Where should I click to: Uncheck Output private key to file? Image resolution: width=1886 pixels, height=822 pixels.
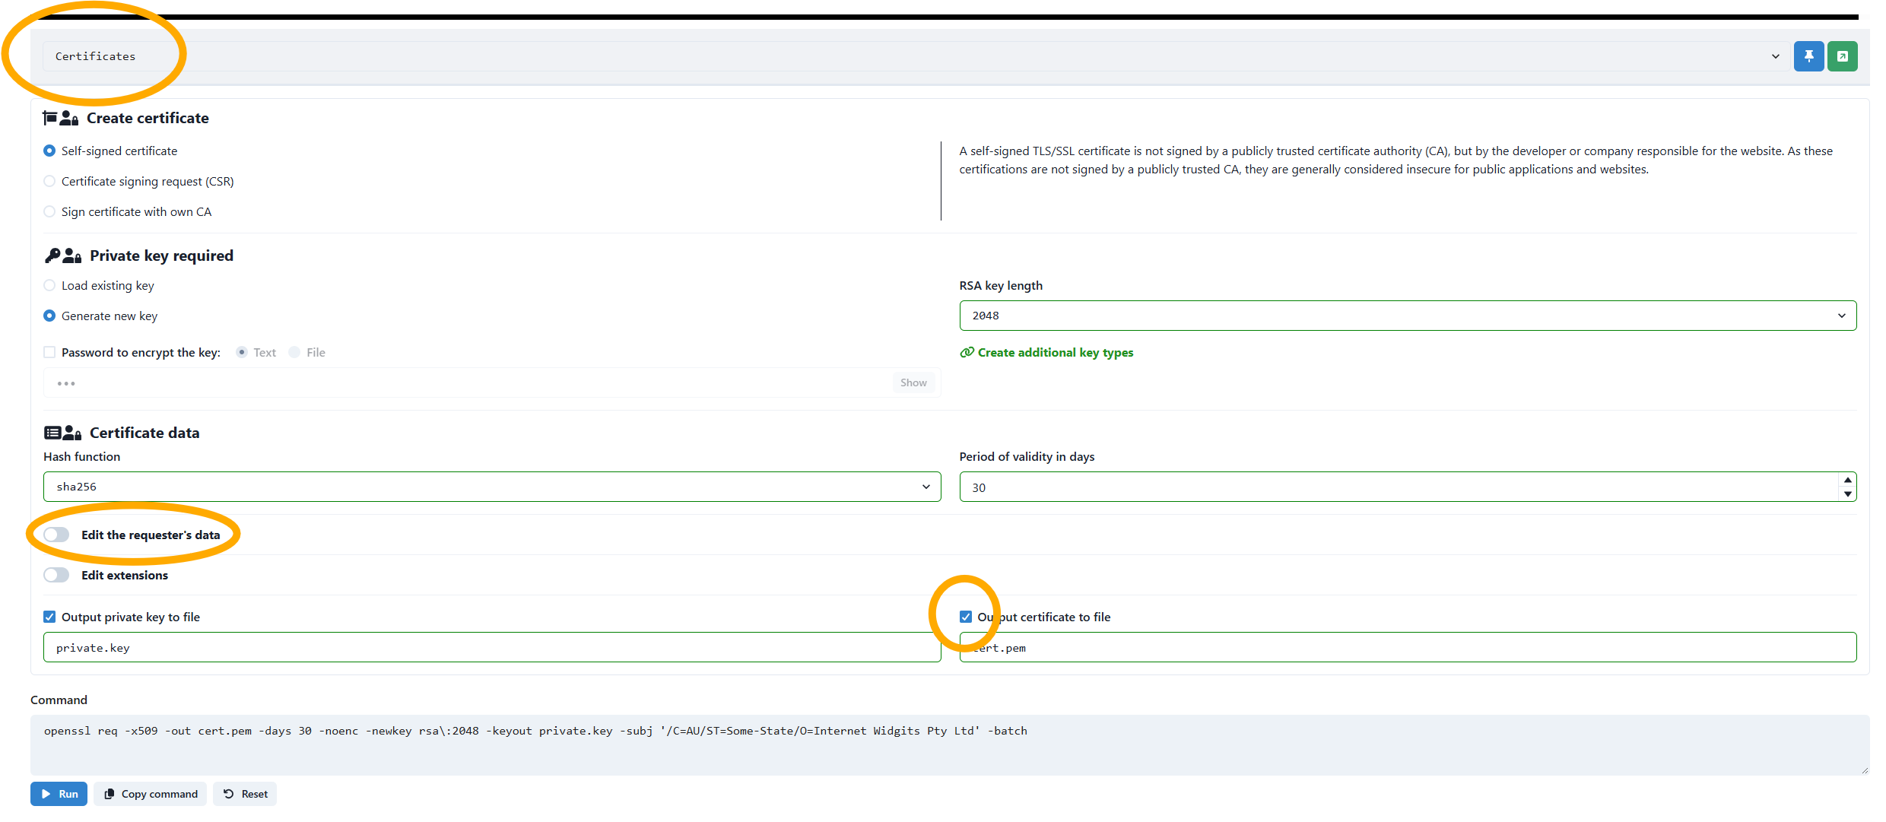(x=49, y=617)
